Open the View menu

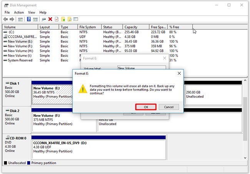coord(32,12)
